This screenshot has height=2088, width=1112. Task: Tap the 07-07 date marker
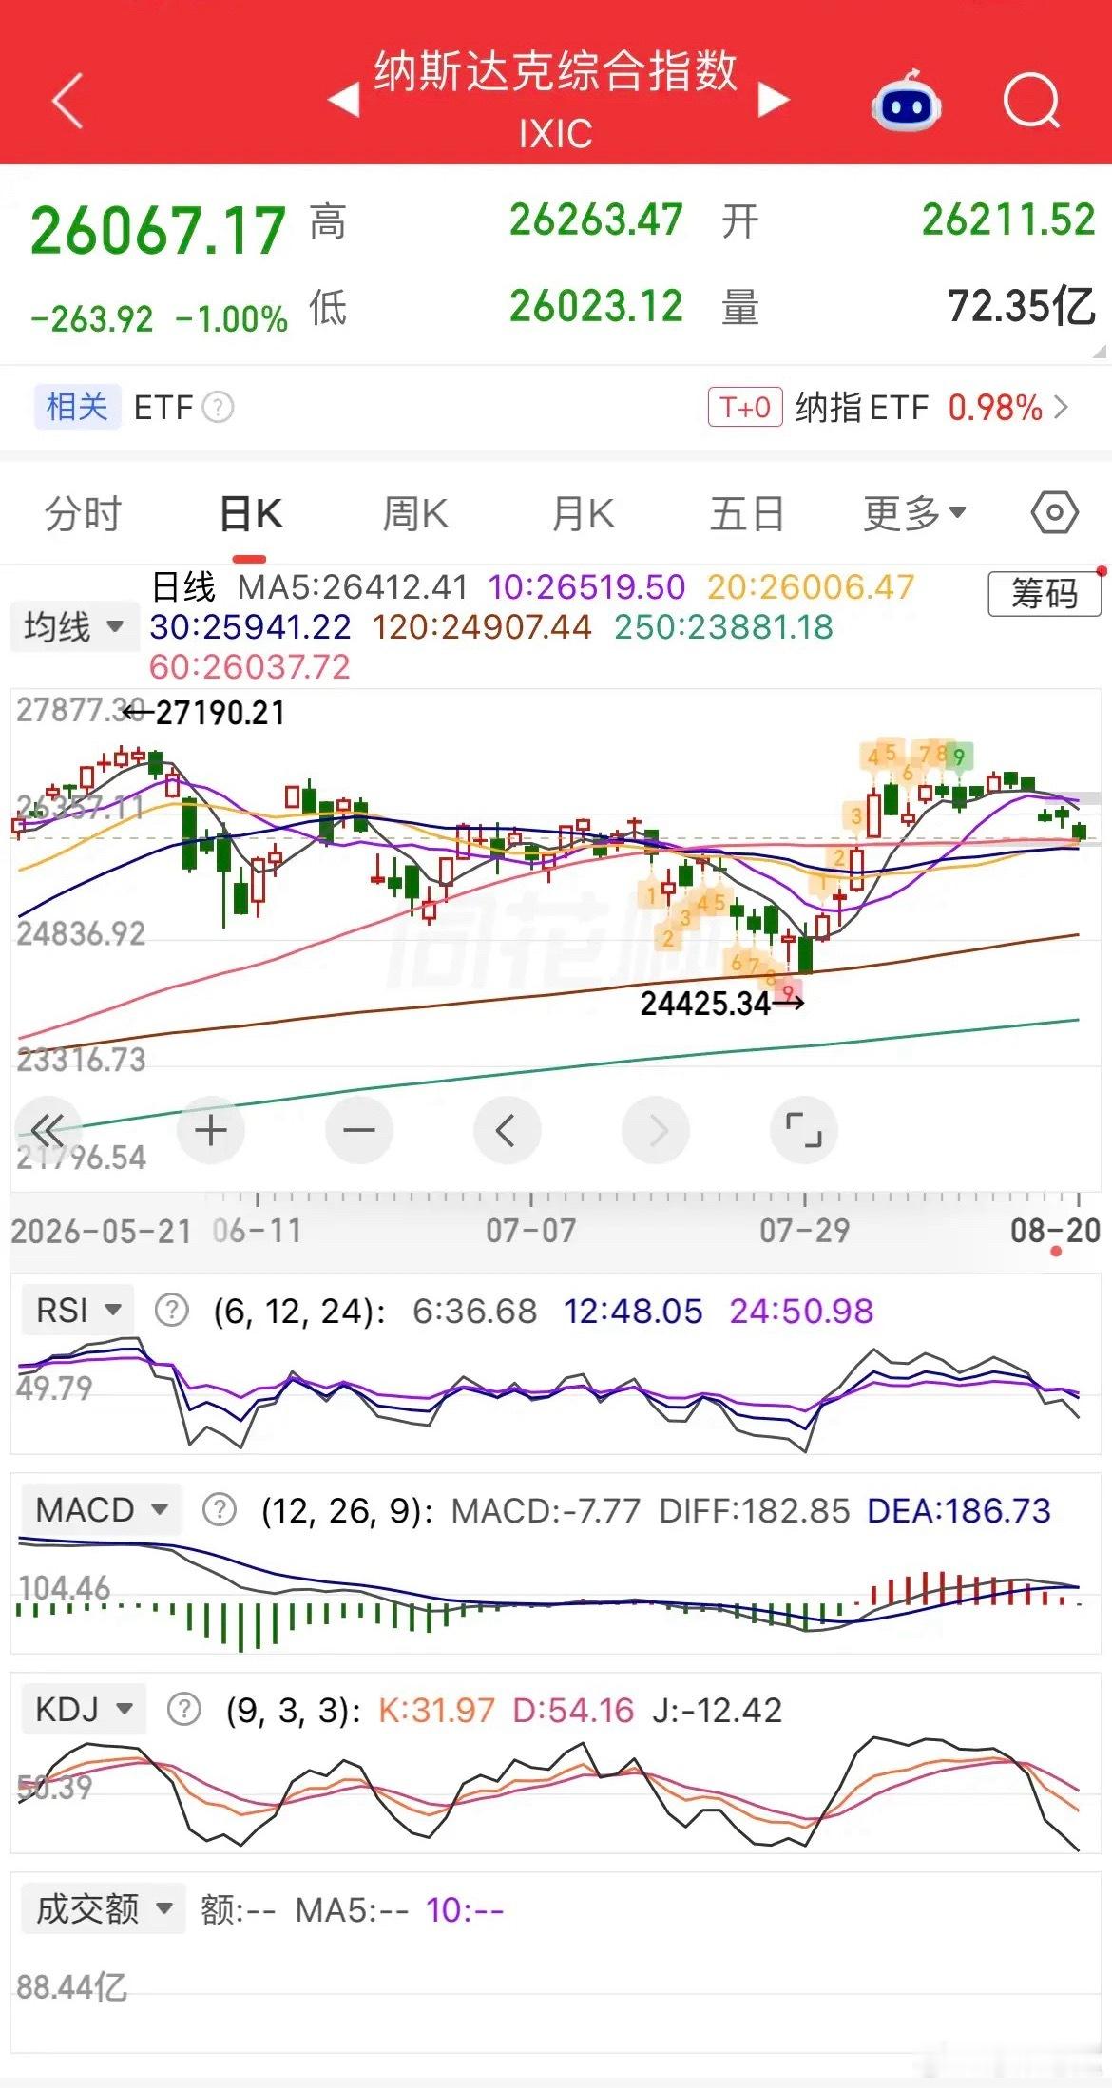coord(531,1231)
